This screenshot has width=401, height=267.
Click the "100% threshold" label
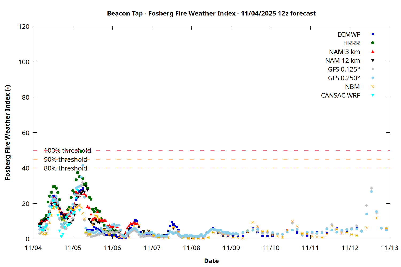[67, 151]
